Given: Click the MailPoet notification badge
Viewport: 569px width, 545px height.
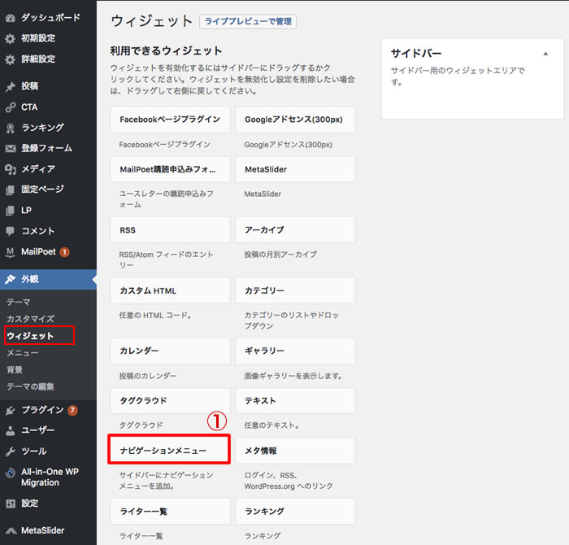Looking at the screenshot, I should click(x=64, y=252).
